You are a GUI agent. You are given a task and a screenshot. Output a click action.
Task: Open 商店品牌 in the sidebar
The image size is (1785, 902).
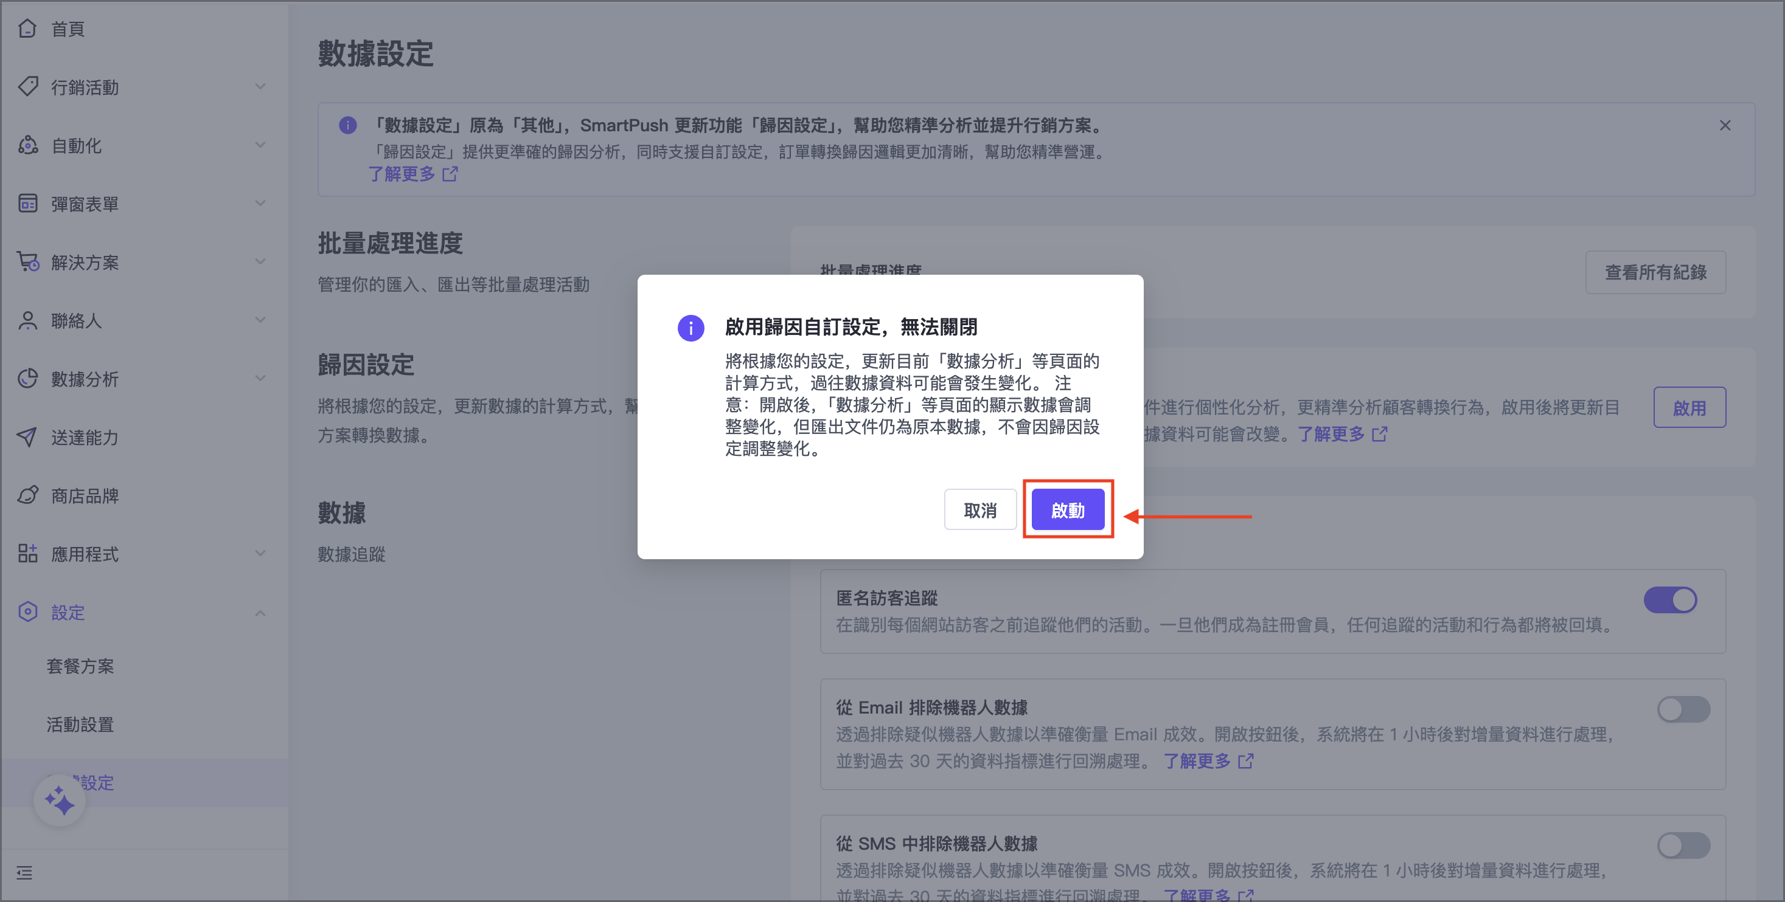[x=85, y=495]
